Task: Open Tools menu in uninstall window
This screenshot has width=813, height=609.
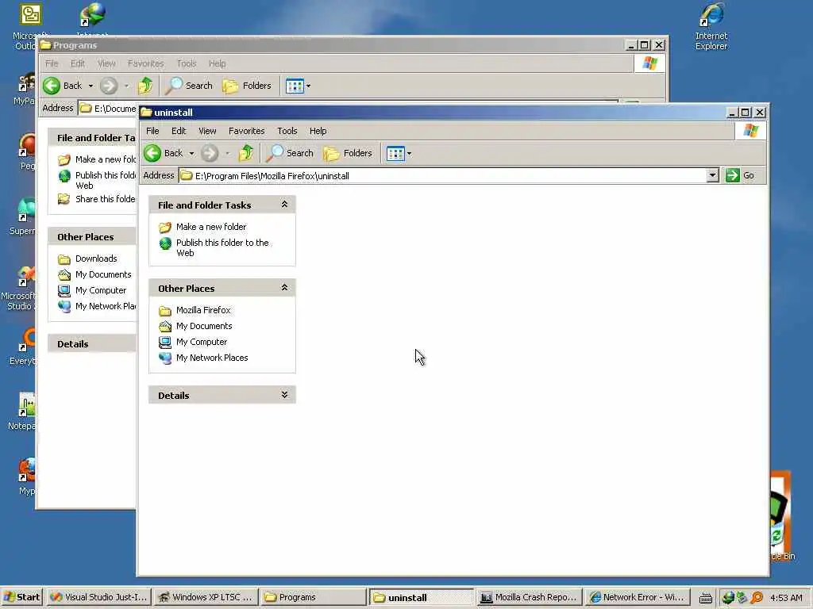Action: [287, 131]
